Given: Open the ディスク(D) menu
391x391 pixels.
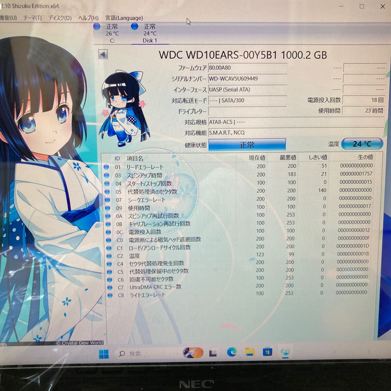Looking at the screenshot, I should (60, 18).
